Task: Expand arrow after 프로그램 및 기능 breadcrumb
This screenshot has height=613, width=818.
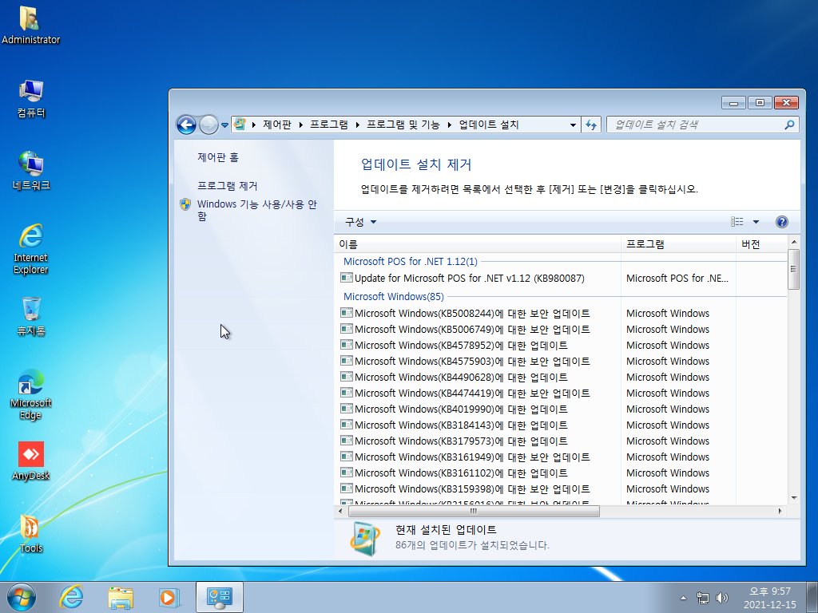Action: pyautogui.click(x=449, y=125)
